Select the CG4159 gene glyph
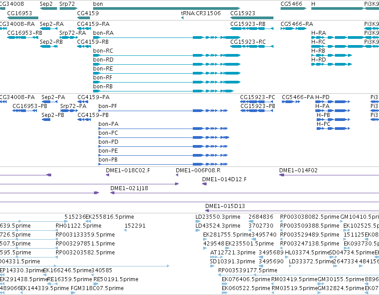 (x=84, y=18)
